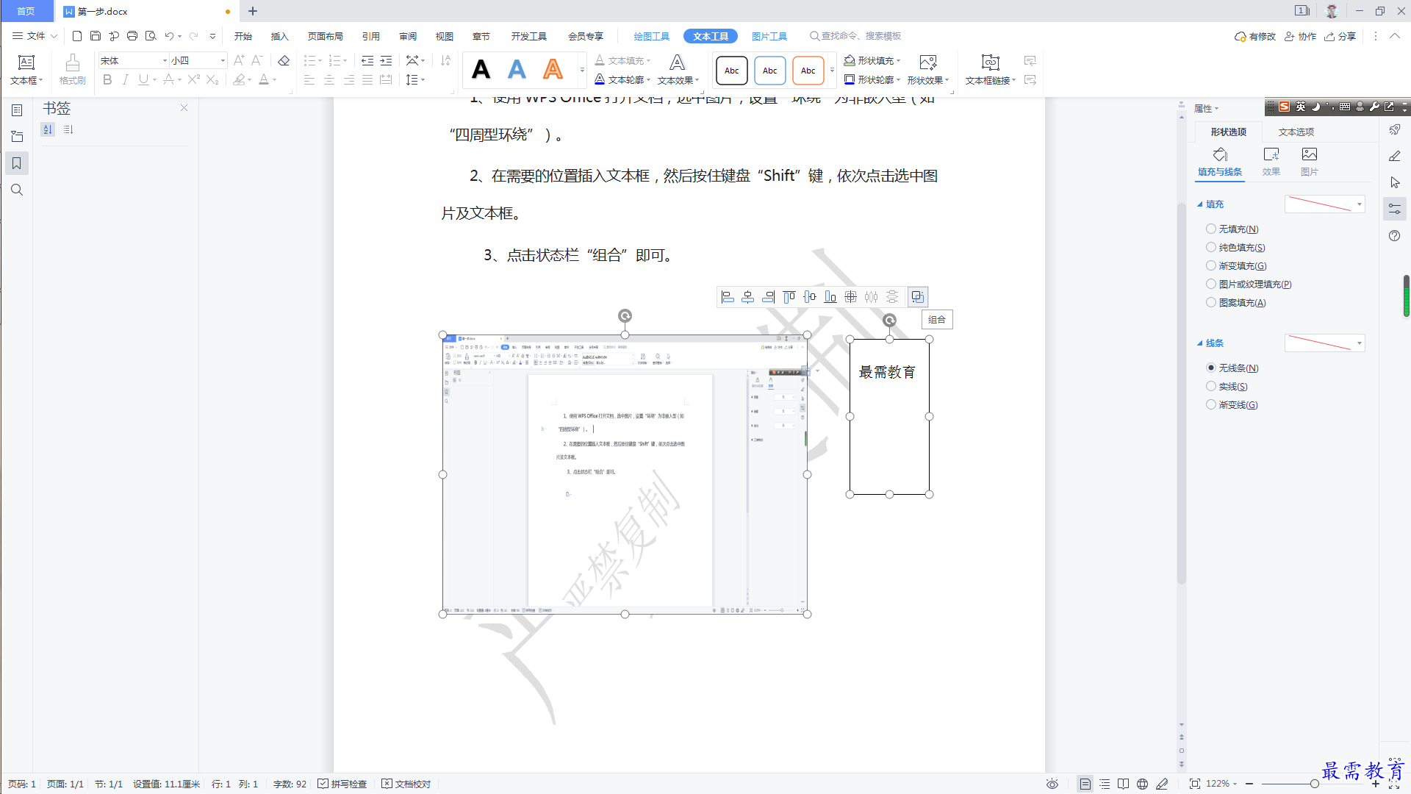Select the blue A text style preset
This screenshot has height=794, width=1411.
517,70
